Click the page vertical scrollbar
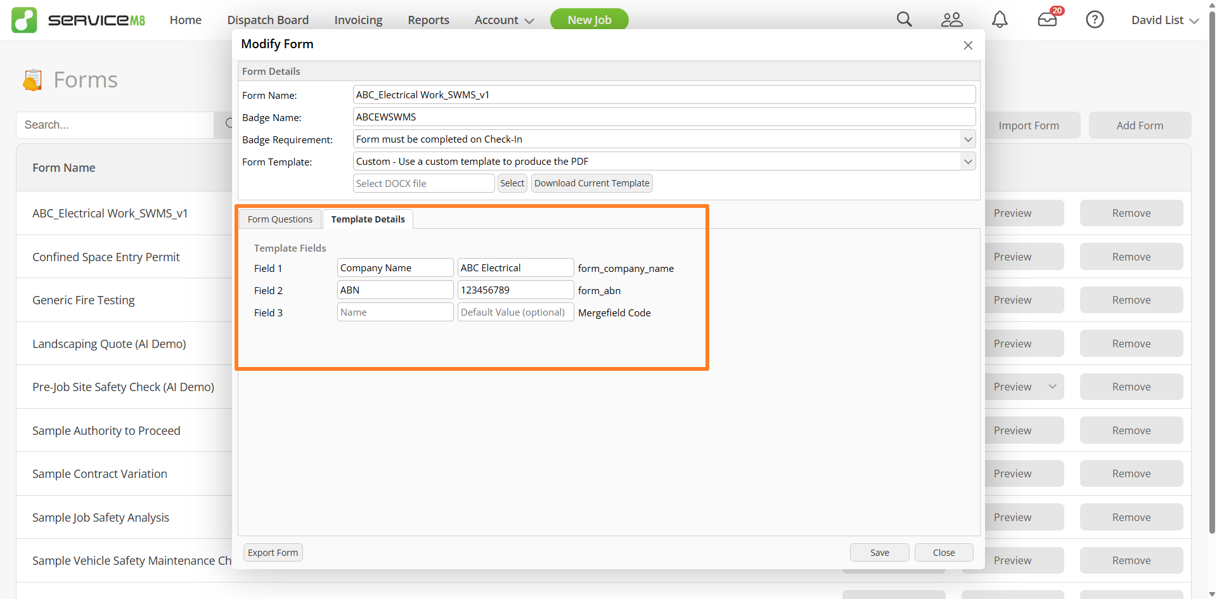Viewport: 1217px width, 599px height. click(1212, 273)
